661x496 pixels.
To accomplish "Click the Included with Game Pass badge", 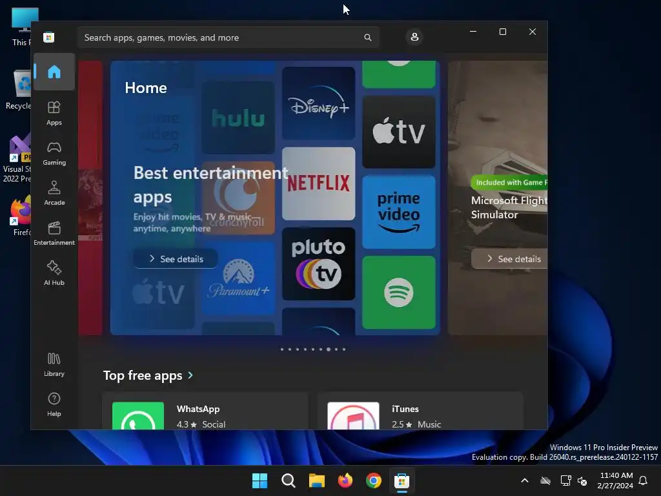I will coord(509,182).
